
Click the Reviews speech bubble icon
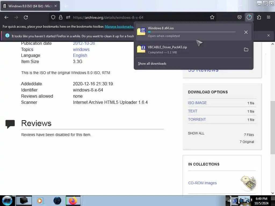click(10, 124)
